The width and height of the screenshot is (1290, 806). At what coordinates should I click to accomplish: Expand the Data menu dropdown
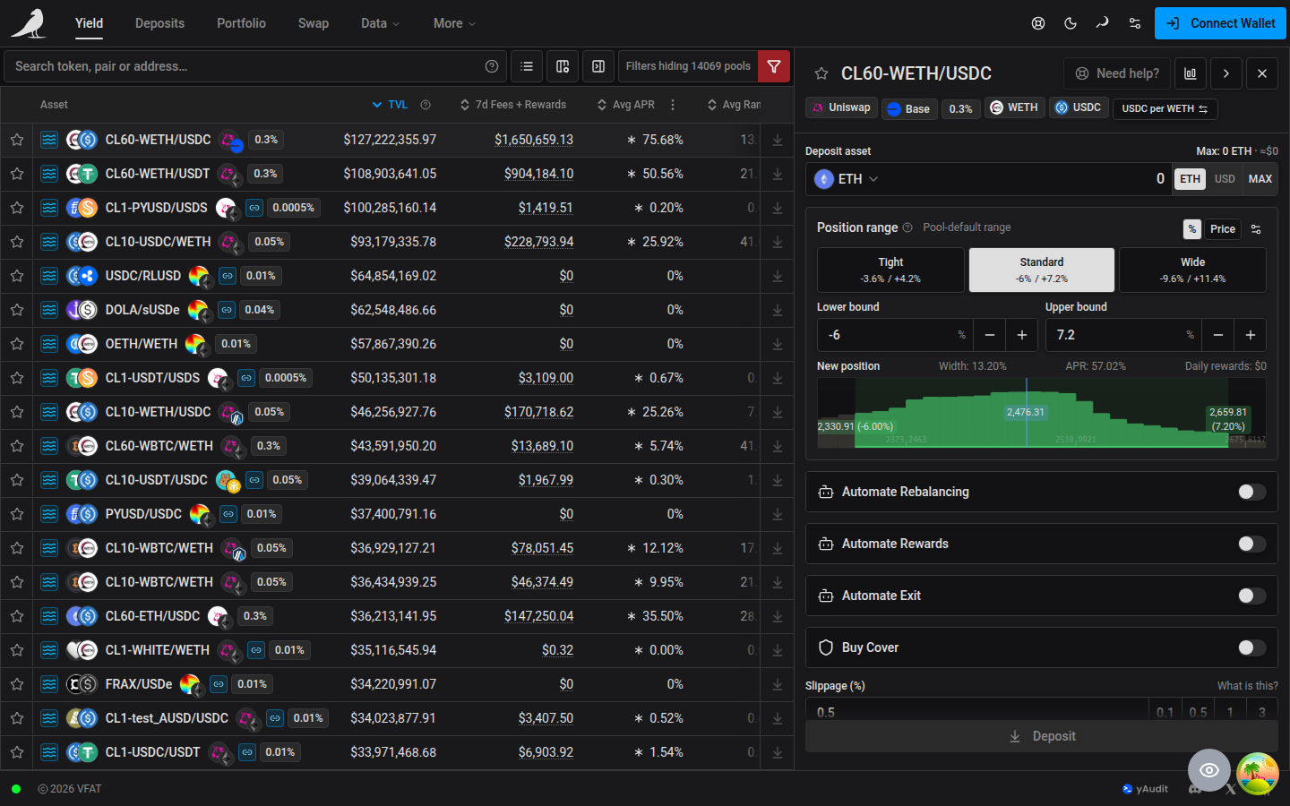pos(380,23)
